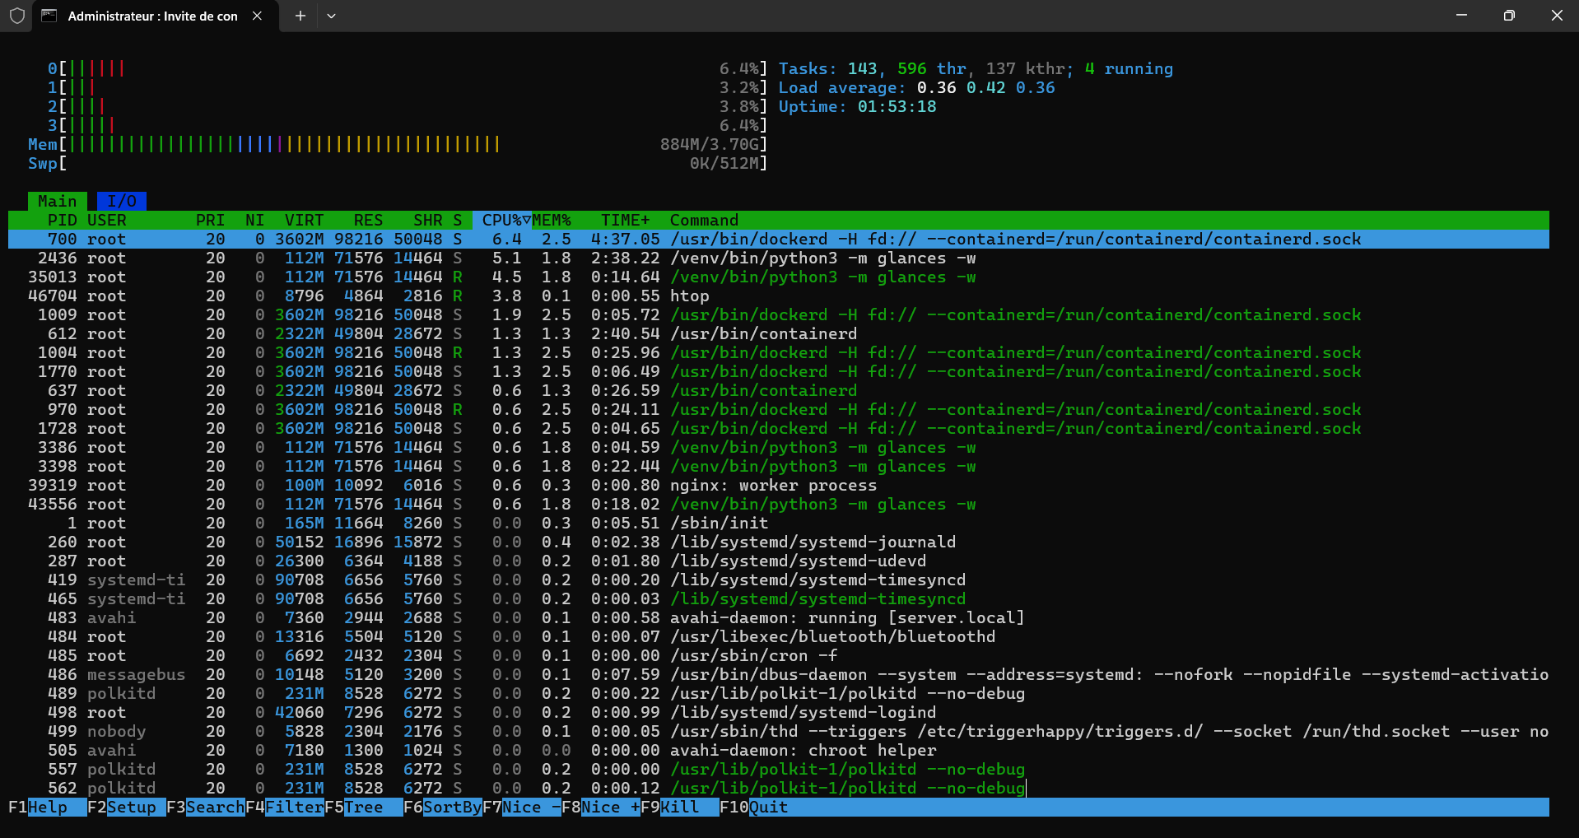Select the systemd-journald process row
The image size is (1579, 838).
click(779, 542)
